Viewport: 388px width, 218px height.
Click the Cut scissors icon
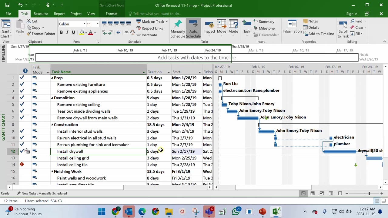tap(29, 21)
